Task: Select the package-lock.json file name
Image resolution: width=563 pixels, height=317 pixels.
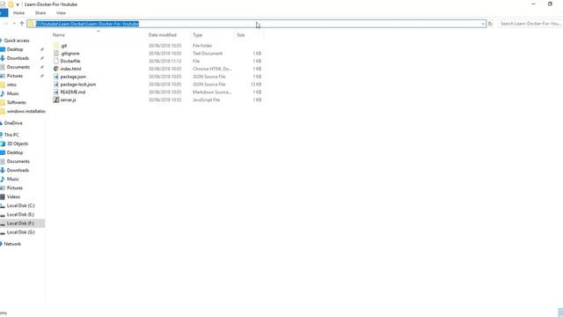Action: point(78,85)
